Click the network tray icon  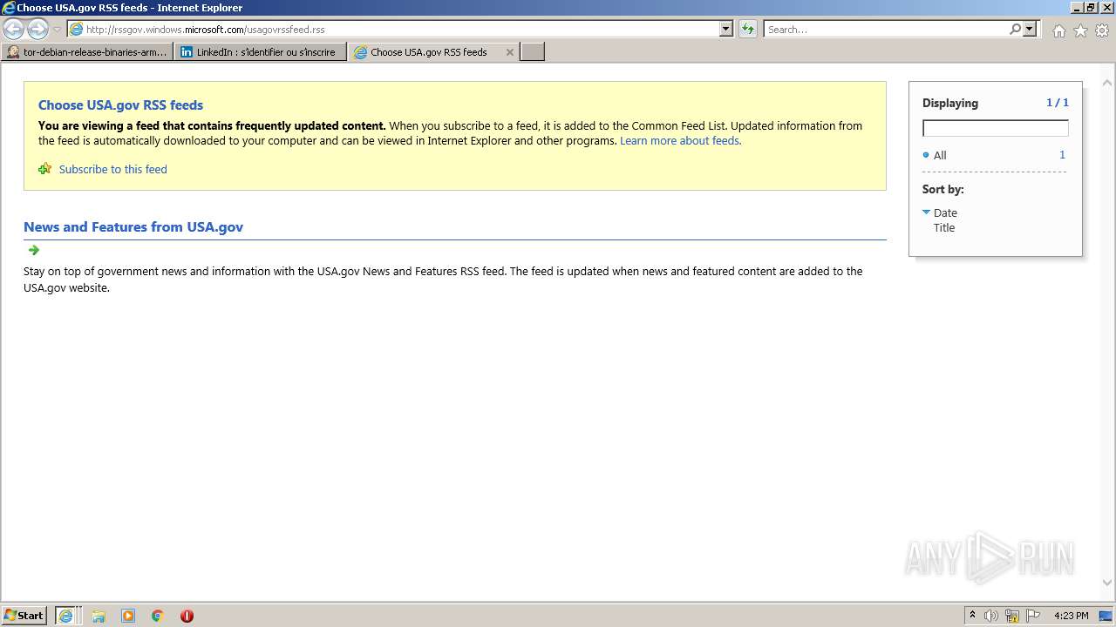[1012, 616]
